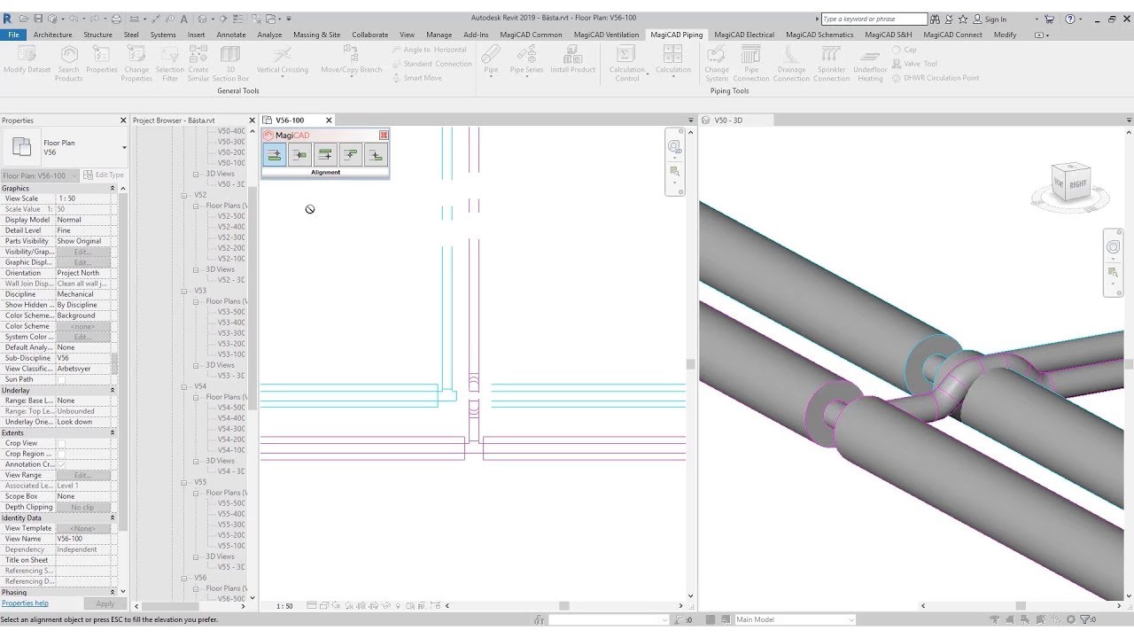Click the Apply button in Properties
1134x638 pixels.
point(105,603)
